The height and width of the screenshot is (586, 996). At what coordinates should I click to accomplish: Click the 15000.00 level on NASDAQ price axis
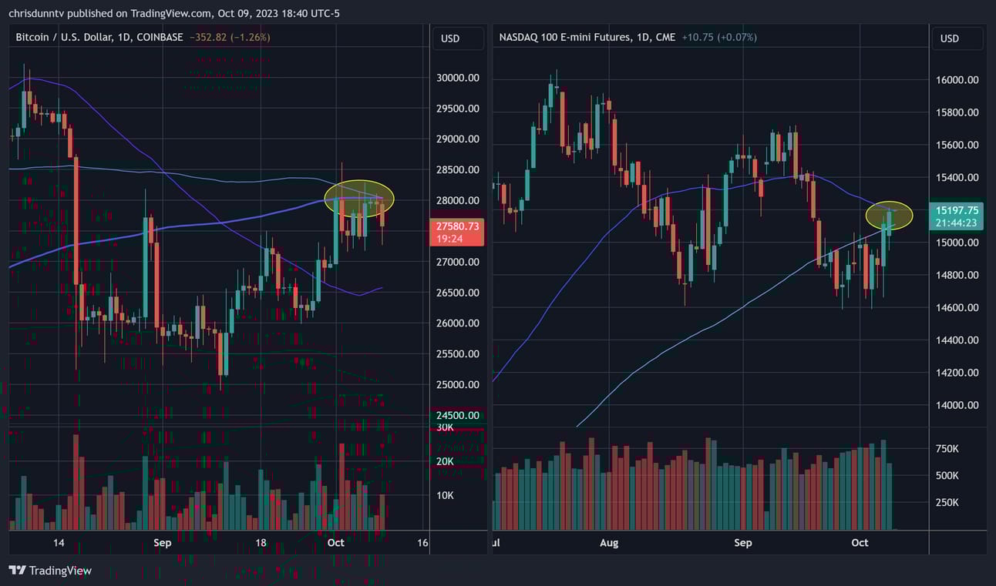click(957, 243)
